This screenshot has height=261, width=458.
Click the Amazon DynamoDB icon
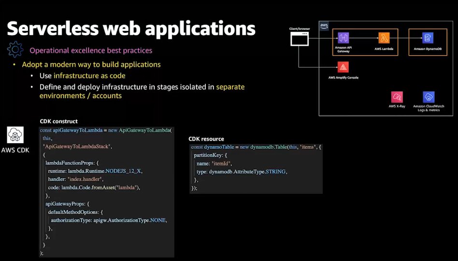pos(428,38)
